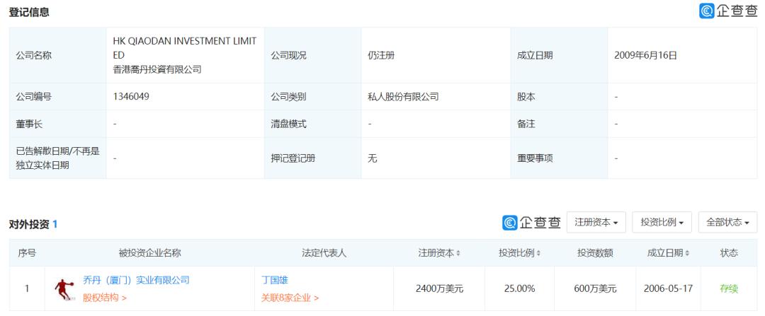The height and width of the screenshot is (316, 765).
Task: Select company type 私人股份有限公司 value
Action: [403, 97]
